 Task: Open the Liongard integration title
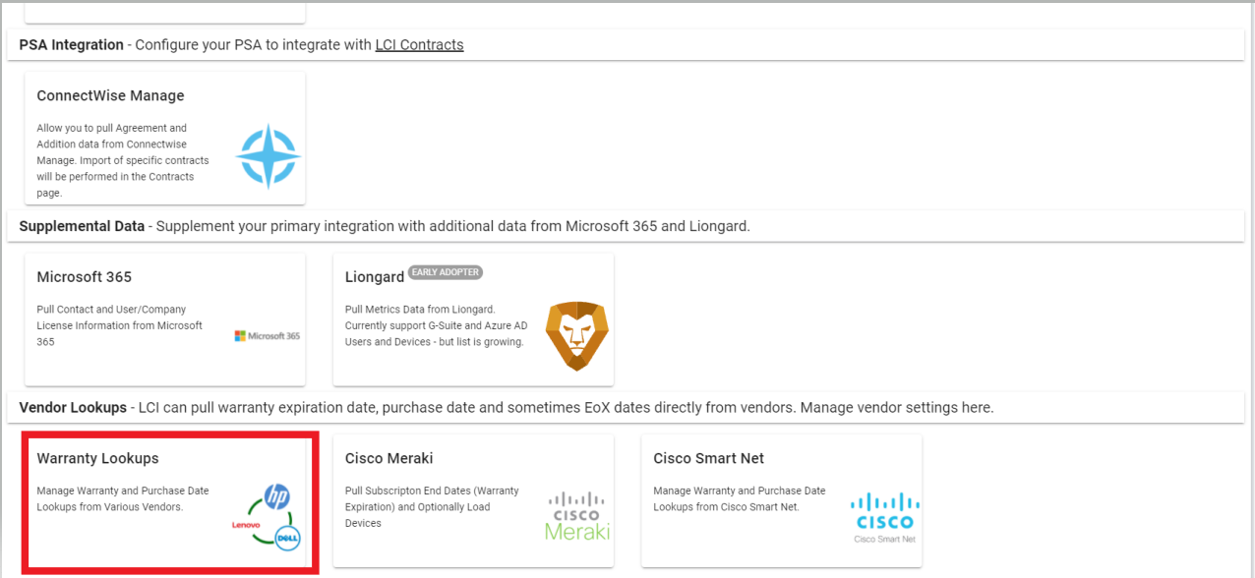(x=374, y=277)
